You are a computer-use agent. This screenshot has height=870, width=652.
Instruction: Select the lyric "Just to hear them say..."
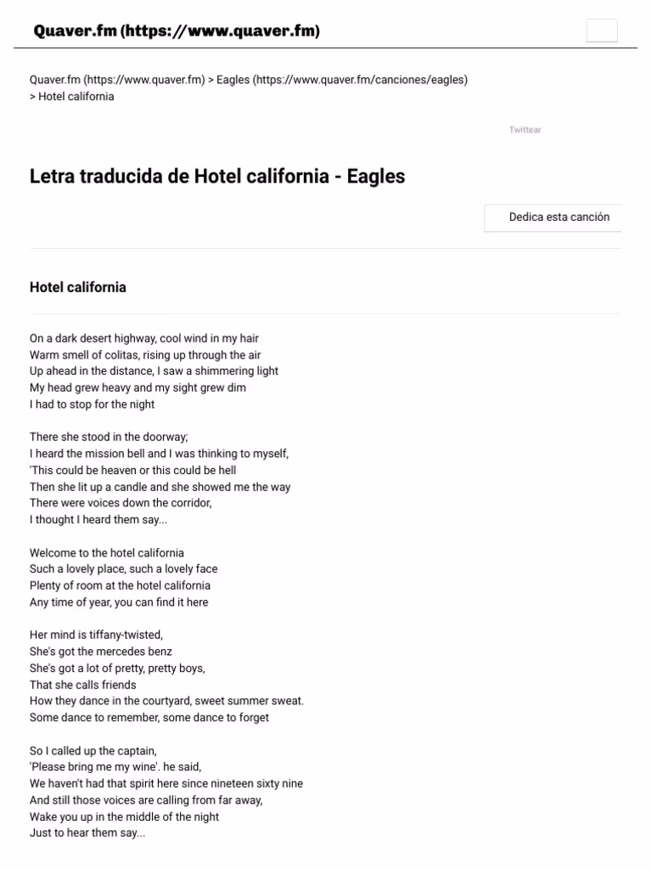click(87, 833)
